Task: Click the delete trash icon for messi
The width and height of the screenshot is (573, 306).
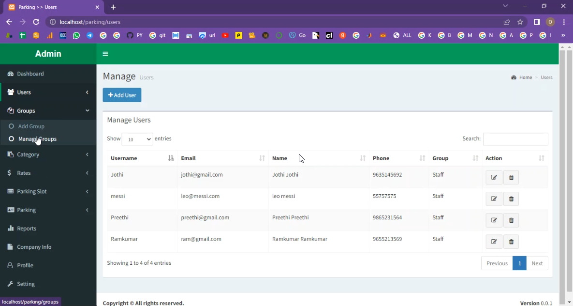Action: (511, 199)
